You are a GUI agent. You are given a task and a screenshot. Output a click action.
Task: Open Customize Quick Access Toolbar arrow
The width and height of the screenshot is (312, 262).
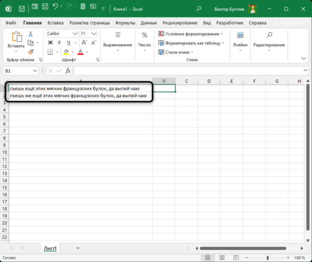[x=103, y=9]
